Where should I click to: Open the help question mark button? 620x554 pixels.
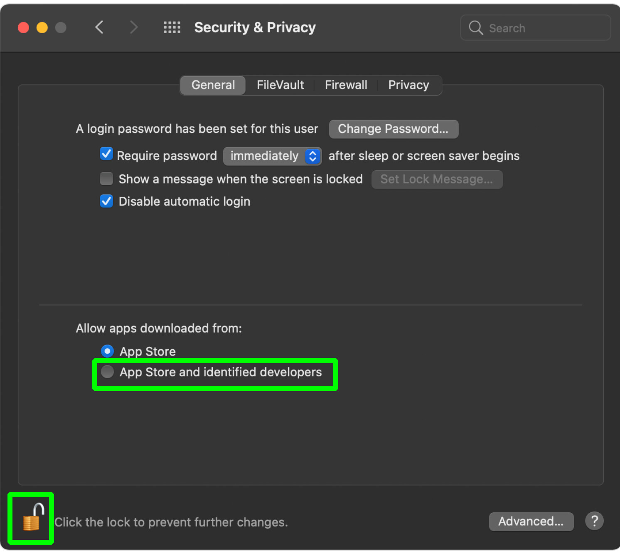click(594, 521)
